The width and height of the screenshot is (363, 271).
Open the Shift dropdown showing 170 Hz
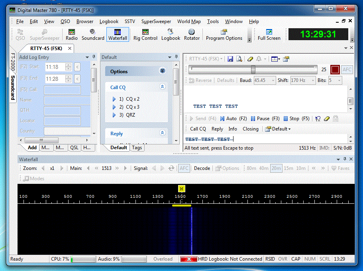tap(313, 80)
